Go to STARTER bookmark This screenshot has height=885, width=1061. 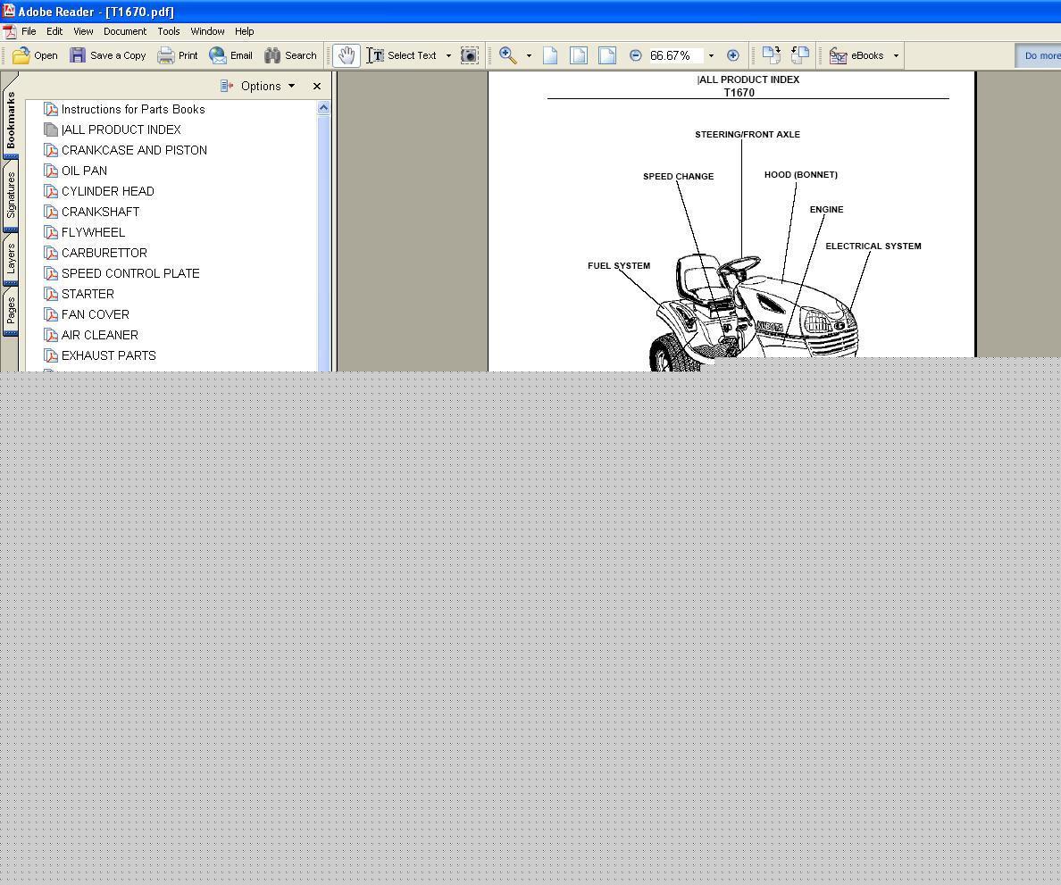click(88, 294)
